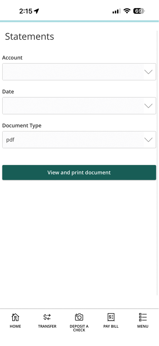Image resolution: width=159 pixels, height=346 pixels.
Task: Tap the Statements page heading
Action: pos(30,36)
